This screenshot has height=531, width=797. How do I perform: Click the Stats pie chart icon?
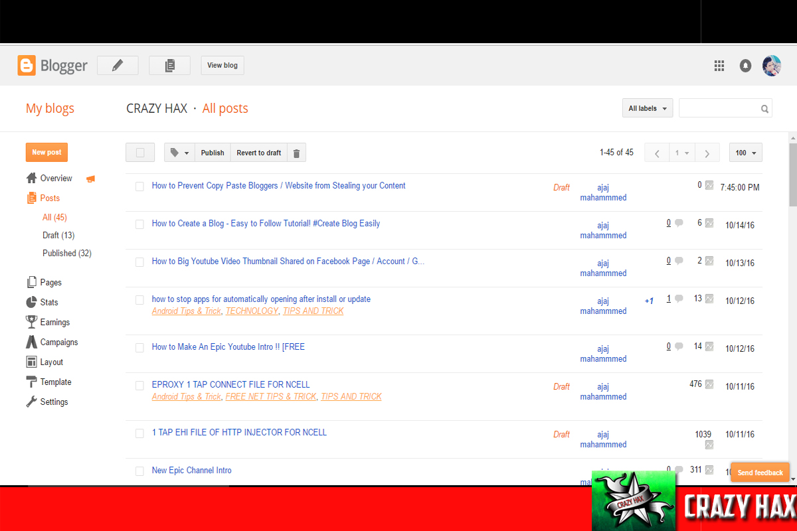coord(31,302)
